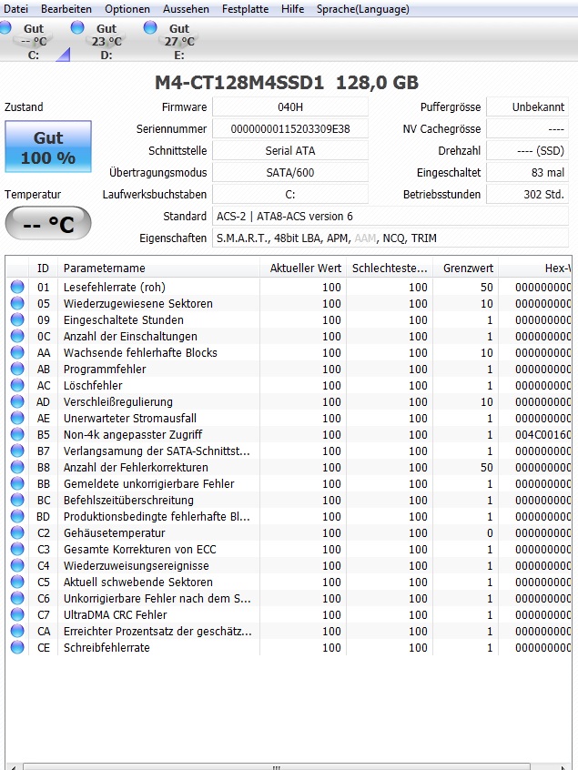Select drive C: status indicator
This screenshot has width=578, height=770.
(29, 41)
